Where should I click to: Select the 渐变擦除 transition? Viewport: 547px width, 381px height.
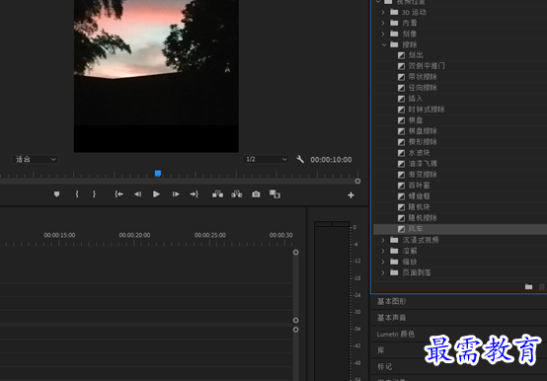(x=423, y=175)
